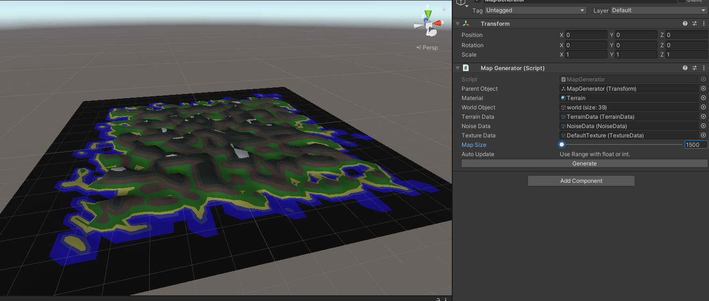Click the Generate button
Viewport: 709px width, 301px height.
584,164
